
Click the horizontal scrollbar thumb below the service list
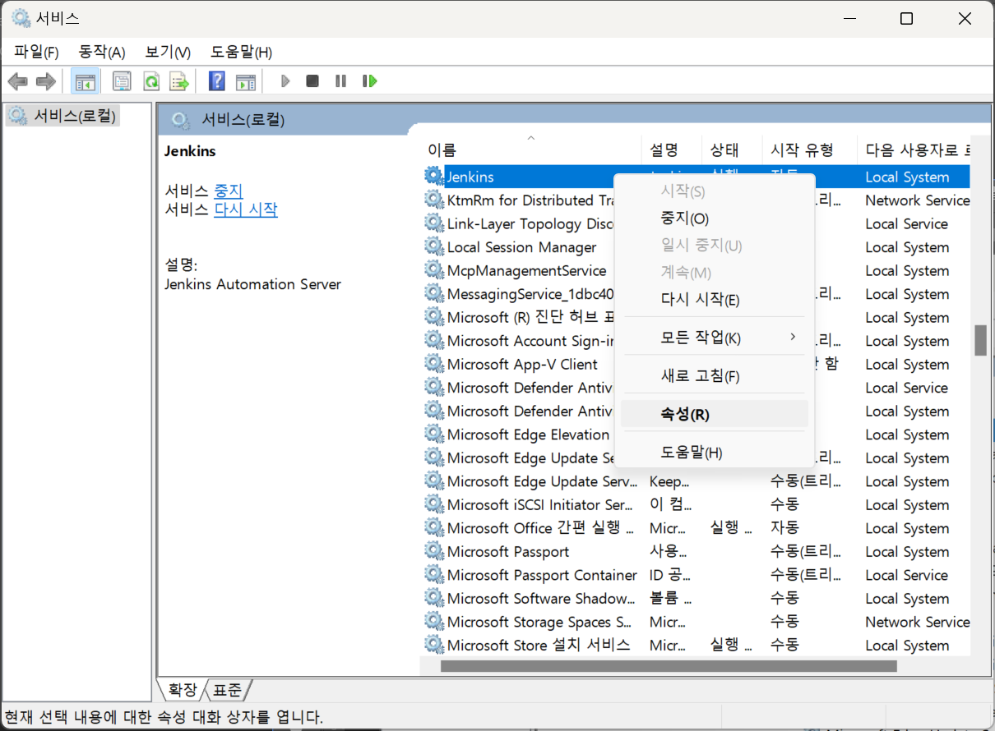(x=669, y=666)
